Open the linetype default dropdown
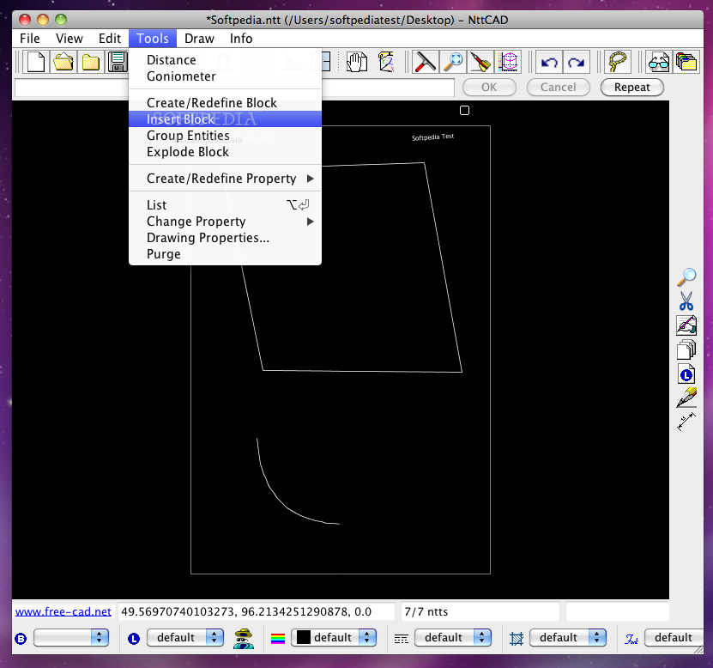 point(453,637)
